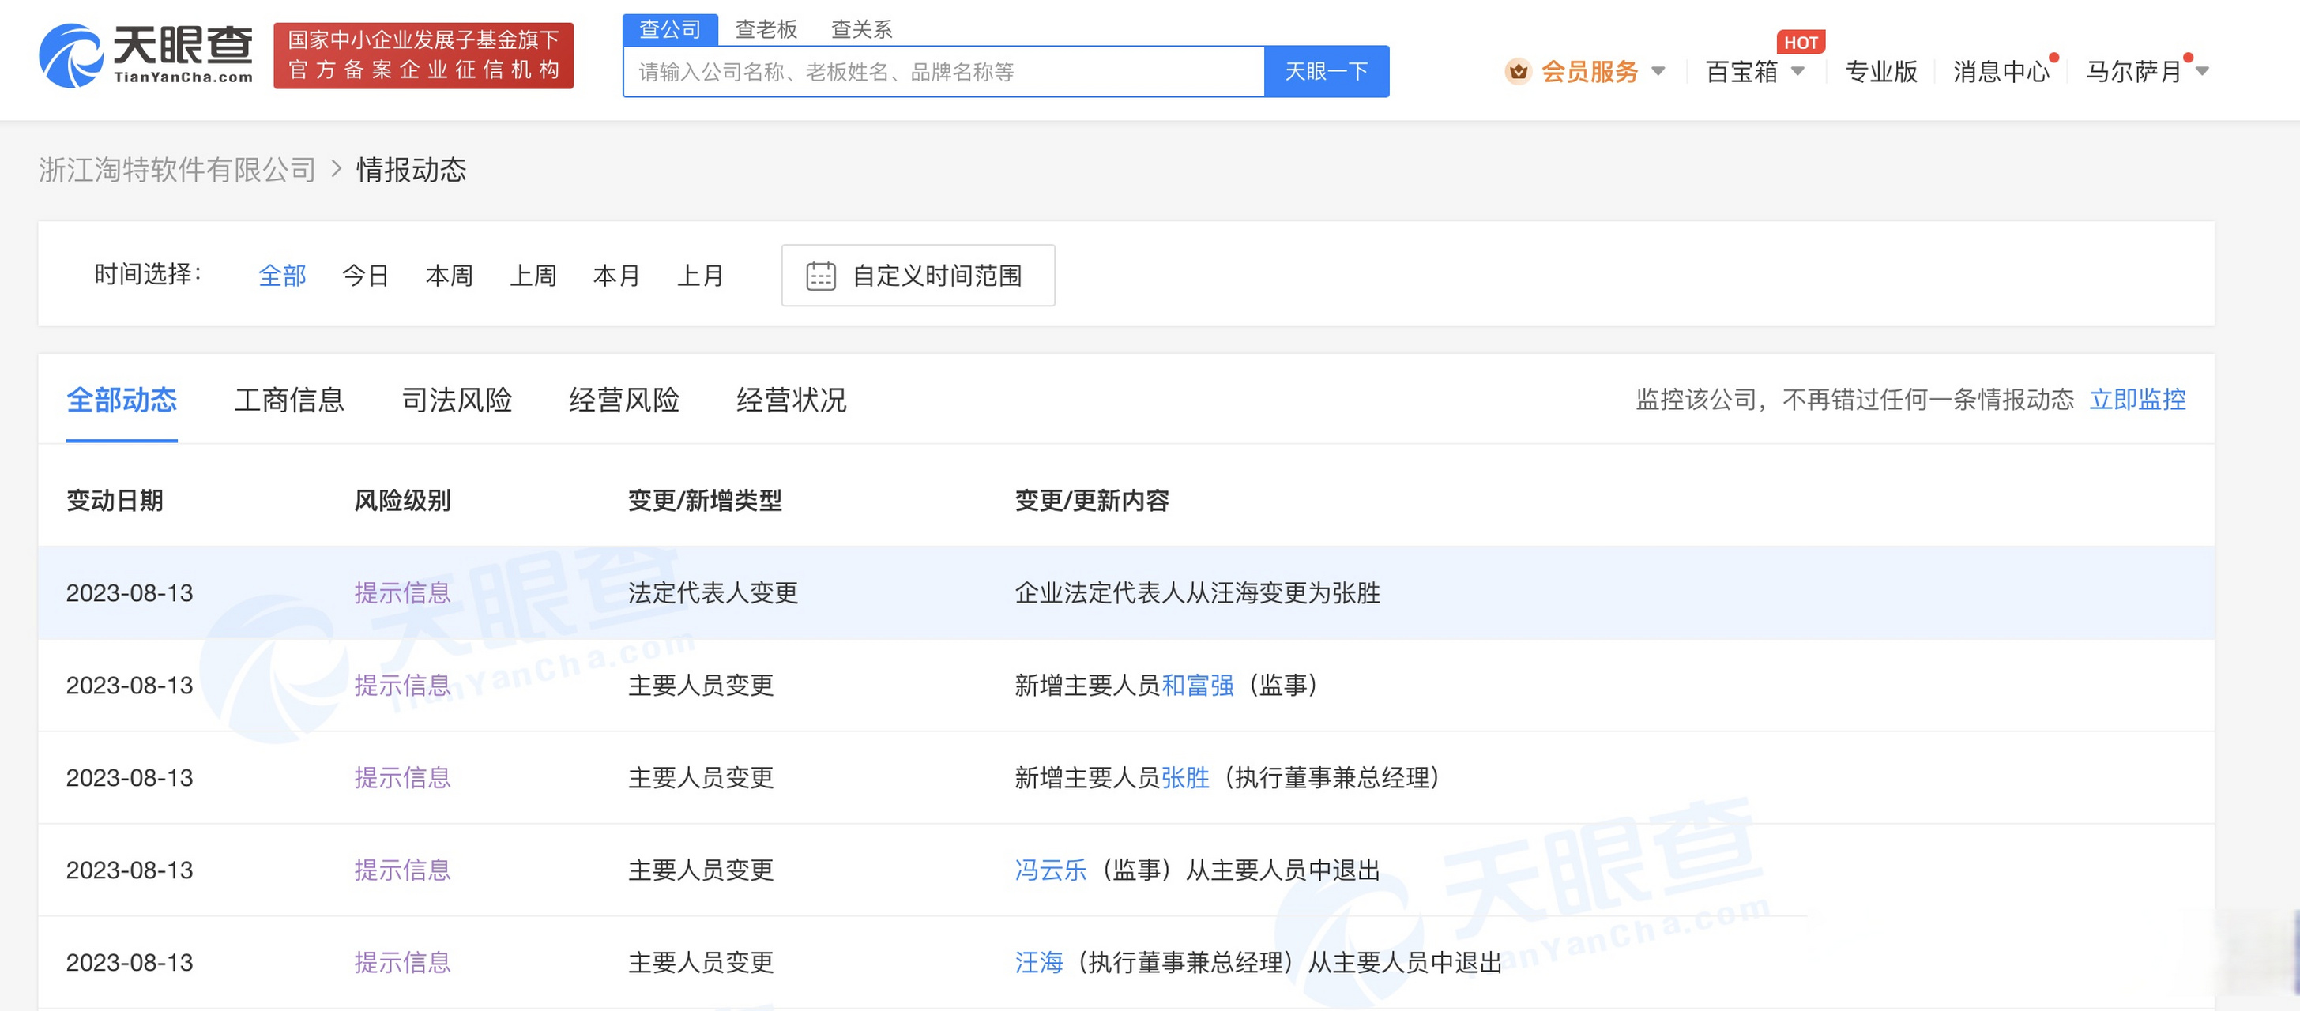Switch to 全部动态 tab

click(122, 400)
